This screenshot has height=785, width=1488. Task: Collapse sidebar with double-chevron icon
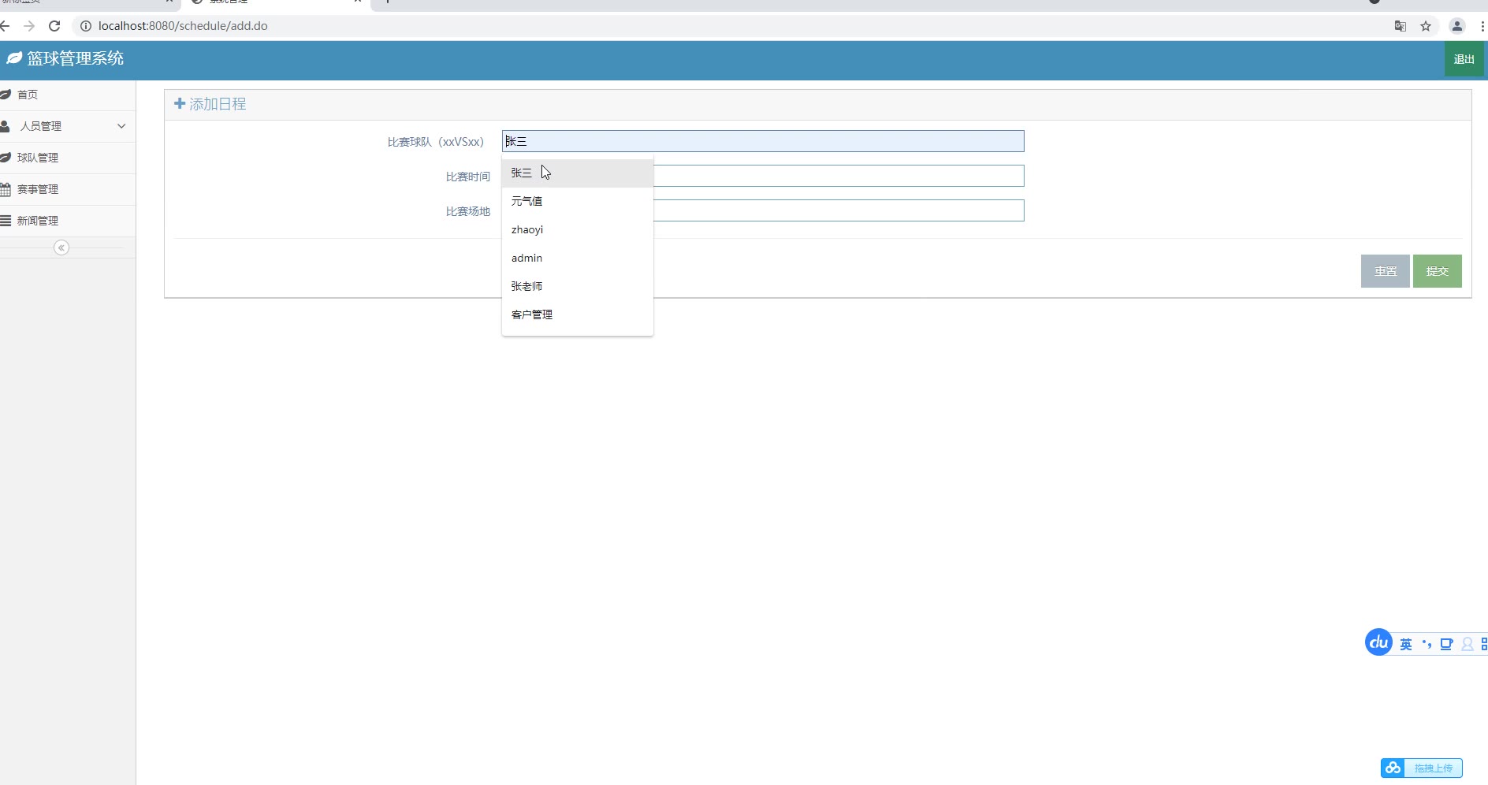61,247
